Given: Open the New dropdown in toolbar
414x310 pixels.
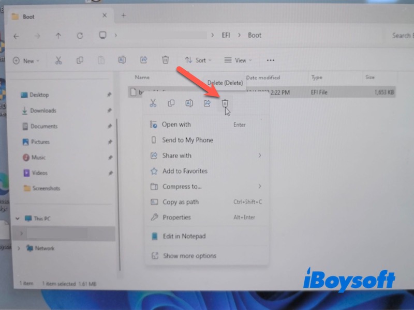Looking at the screenshot, I should pyautogui.click(x=26, y=61).
